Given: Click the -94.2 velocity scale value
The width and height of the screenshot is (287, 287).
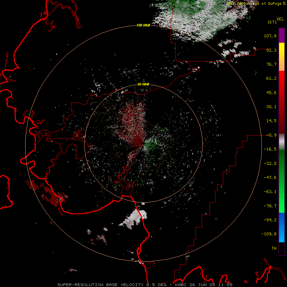Looking at the screenshot, I should [270, 220].
